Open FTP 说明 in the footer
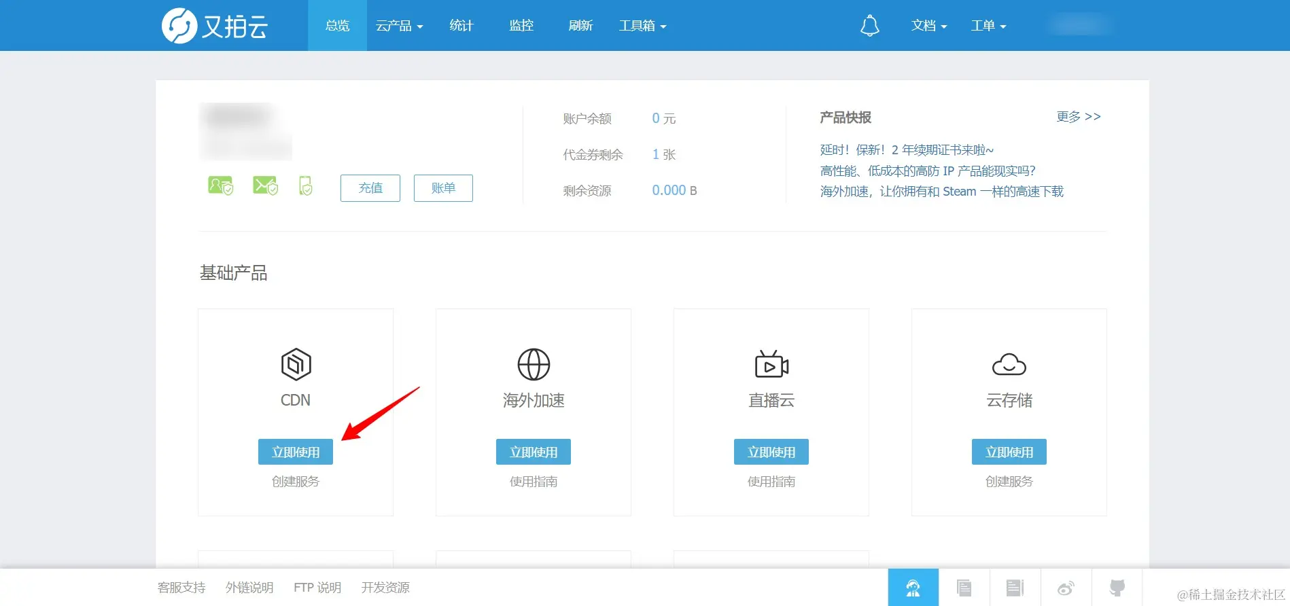1290x606 pixels. 317,588
